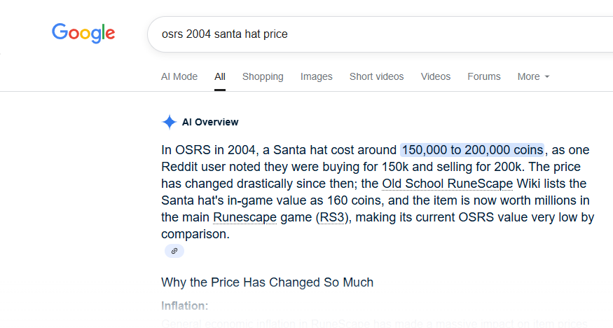613x328 pixels.
Task: Switch to the Videos tab
Action: pyautogui.click(x=436, y=76)
